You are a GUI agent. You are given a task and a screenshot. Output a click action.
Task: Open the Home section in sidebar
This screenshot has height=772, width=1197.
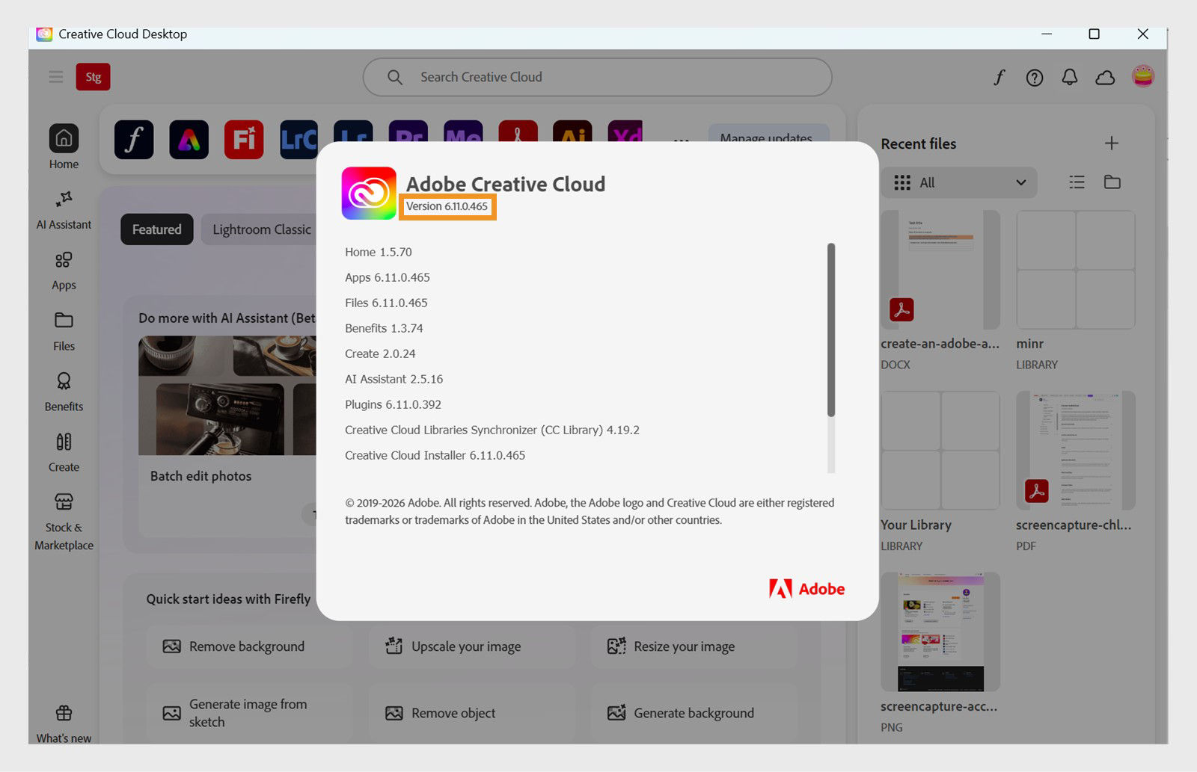point(64,147)
